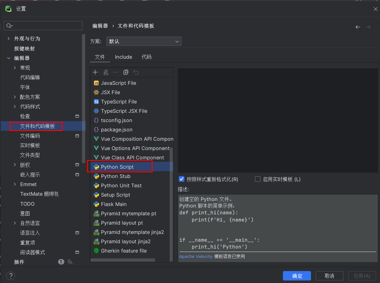The image size is (380, 283).
Task: Click the remove template minus icon
Action: click(x=116, y=72)
